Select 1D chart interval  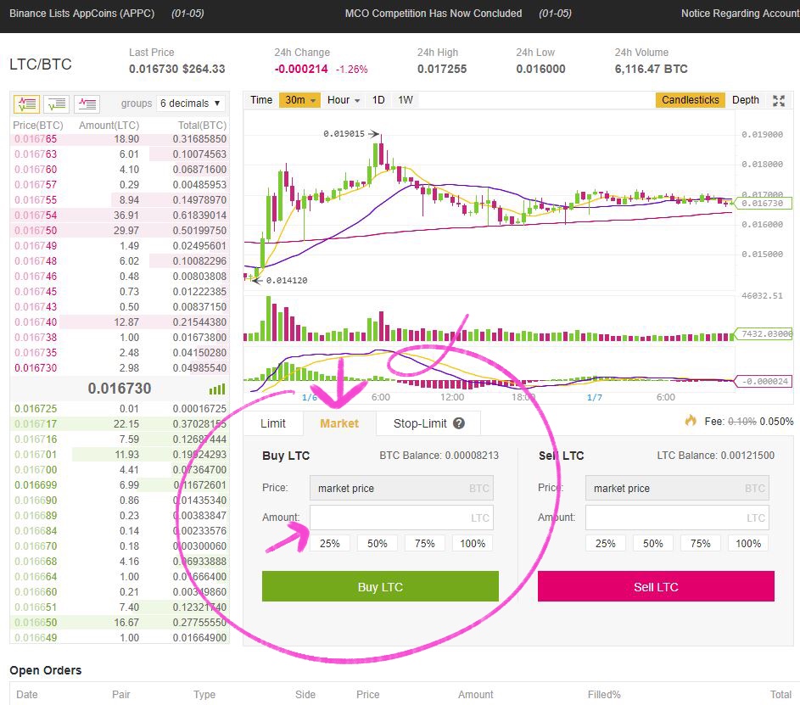(x=378, y=100)
